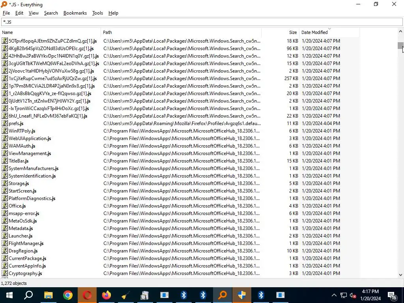This screenshot has width=404, height=303.
Task: Open the Search menu
Action: tap(51, 13)
